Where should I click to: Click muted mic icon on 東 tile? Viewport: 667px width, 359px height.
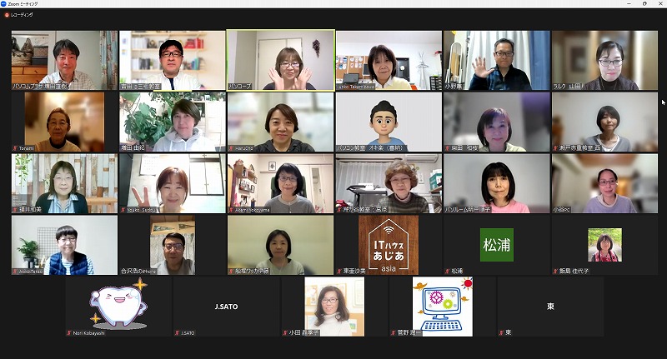click(501, 332)
